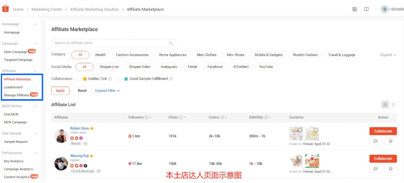Click star favorite icon for Ruben Onsu
This screenshot has height=183, width=404.
[x=391, y=141]
